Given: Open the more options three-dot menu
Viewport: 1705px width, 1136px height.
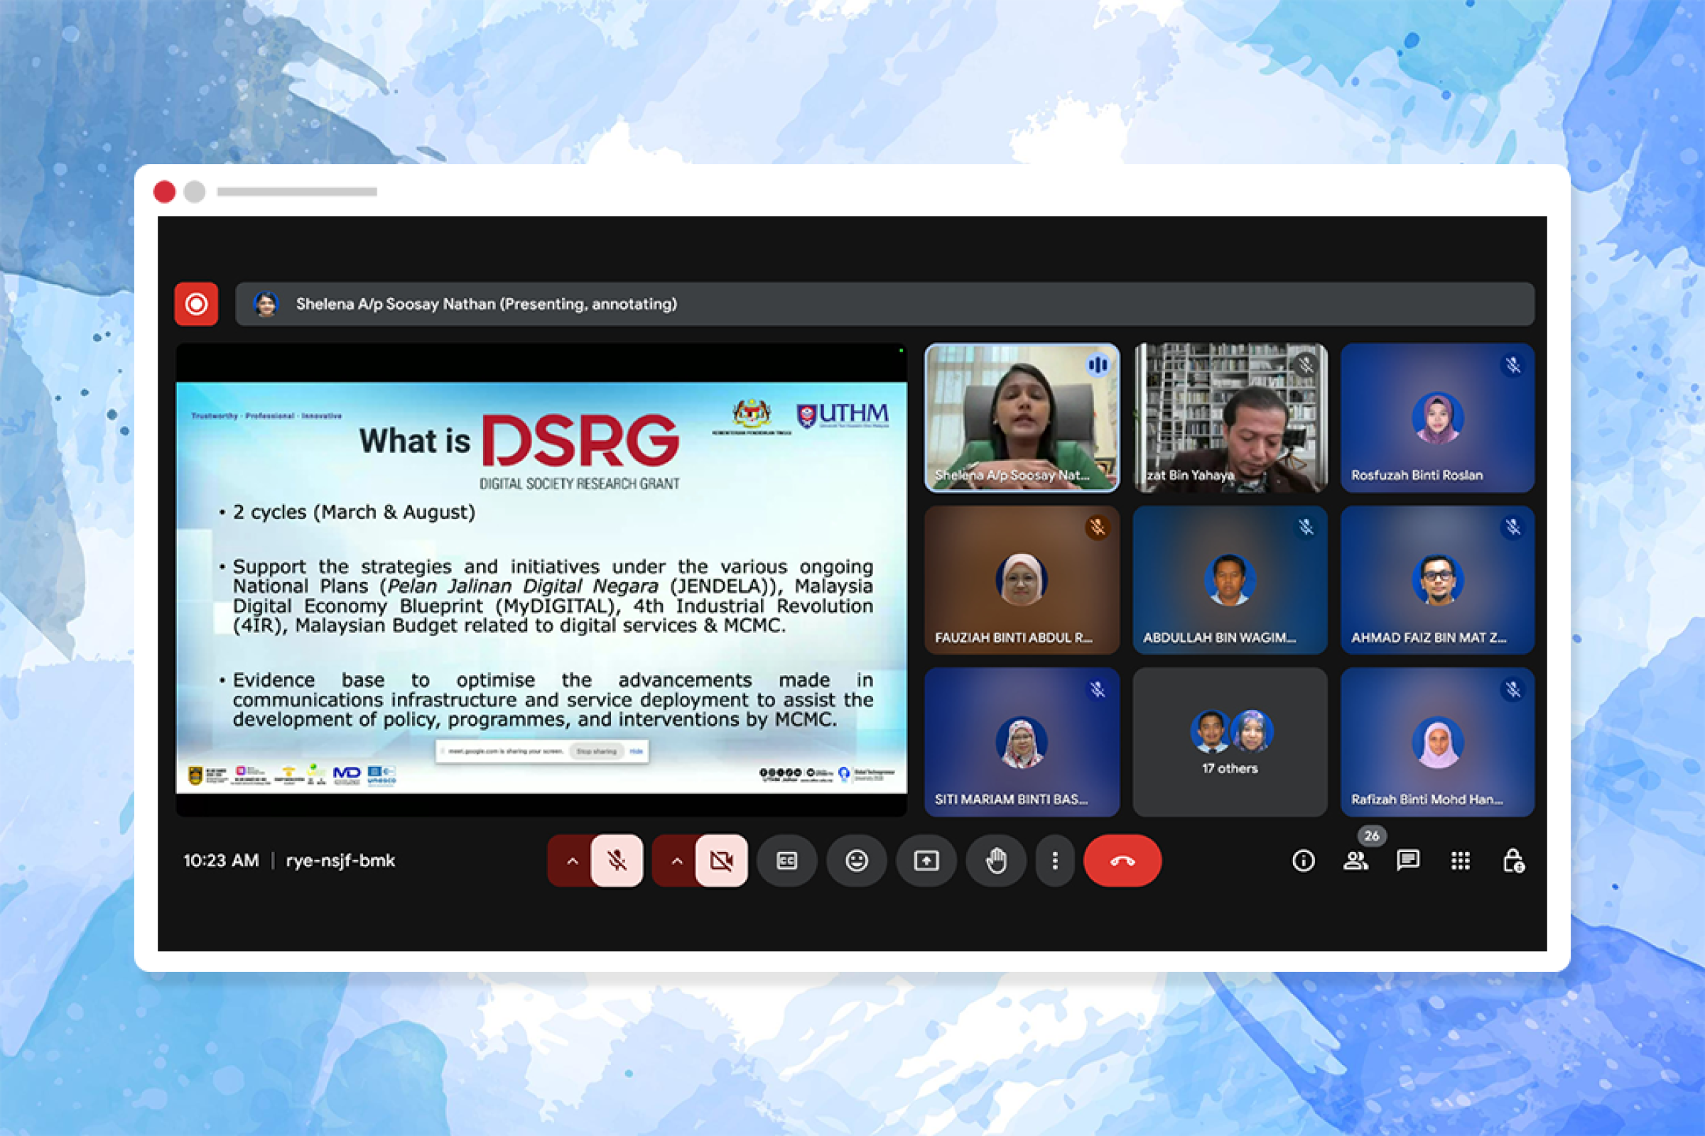Looking at the screenshot, I should click(1055, 861).
